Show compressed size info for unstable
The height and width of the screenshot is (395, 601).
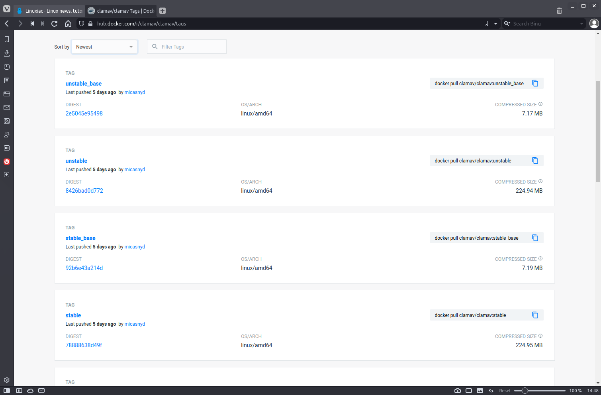pos(540,182)
